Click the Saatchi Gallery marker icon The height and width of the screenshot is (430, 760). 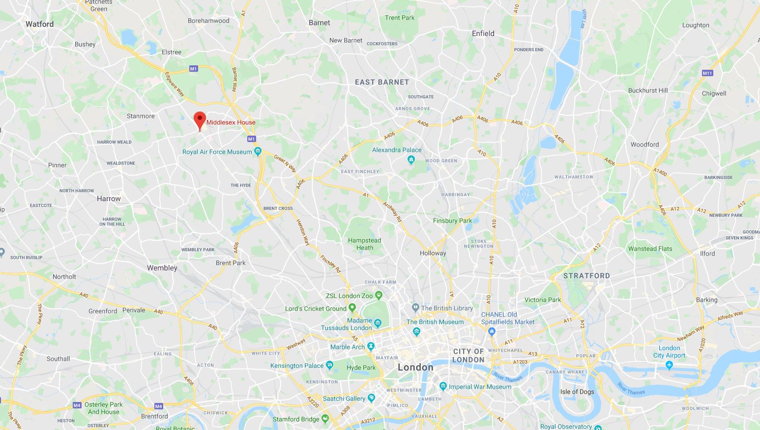[x=371, y=398]
